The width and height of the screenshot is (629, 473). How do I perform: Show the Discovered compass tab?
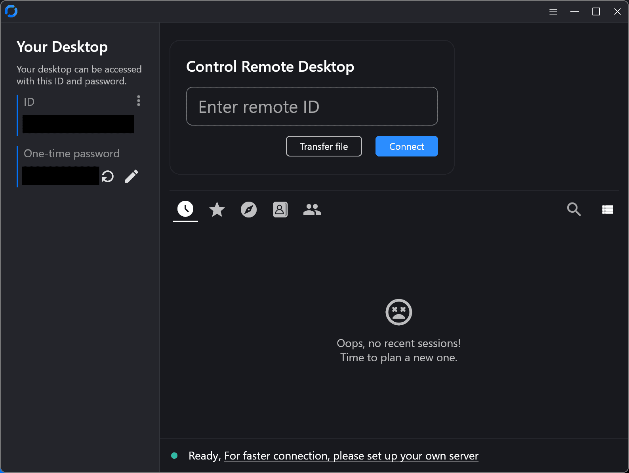(x=249, y=209)
